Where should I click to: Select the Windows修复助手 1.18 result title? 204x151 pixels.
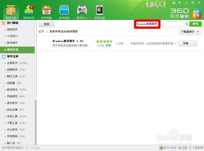pyautogui.click(x=68, y=41)
